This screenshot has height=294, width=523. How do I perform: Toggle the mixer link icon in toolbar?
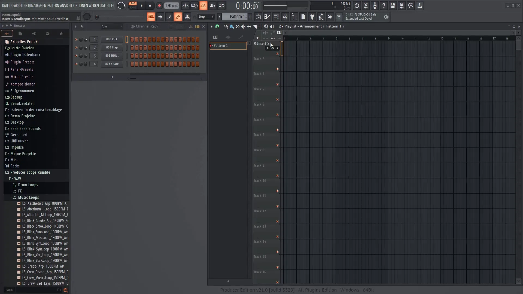[x=178, y=17]
